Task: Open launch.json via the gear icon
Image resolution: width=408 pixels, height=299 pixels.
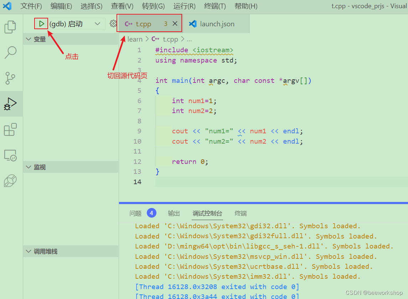Action: click(x=113, y=23)
